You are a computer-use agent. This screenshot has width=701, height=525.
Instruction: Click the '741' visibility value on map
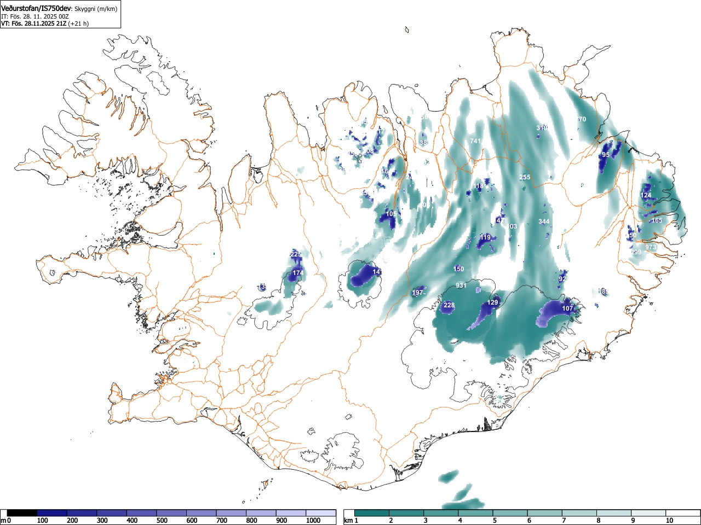tap(475, 141)
